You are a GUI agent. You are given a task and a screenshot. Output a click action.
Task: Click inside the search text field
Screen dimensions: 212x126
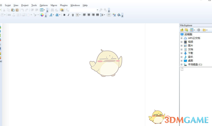83,10
